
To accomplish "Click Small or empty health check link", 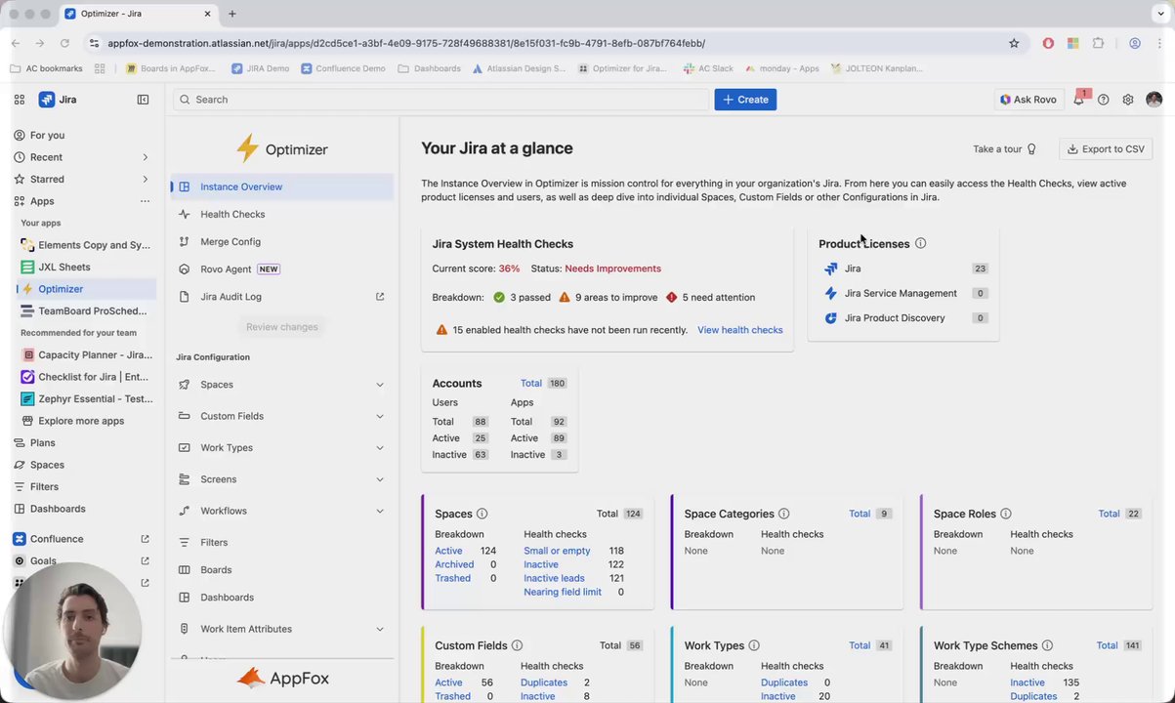I will [x=557, y=551].
